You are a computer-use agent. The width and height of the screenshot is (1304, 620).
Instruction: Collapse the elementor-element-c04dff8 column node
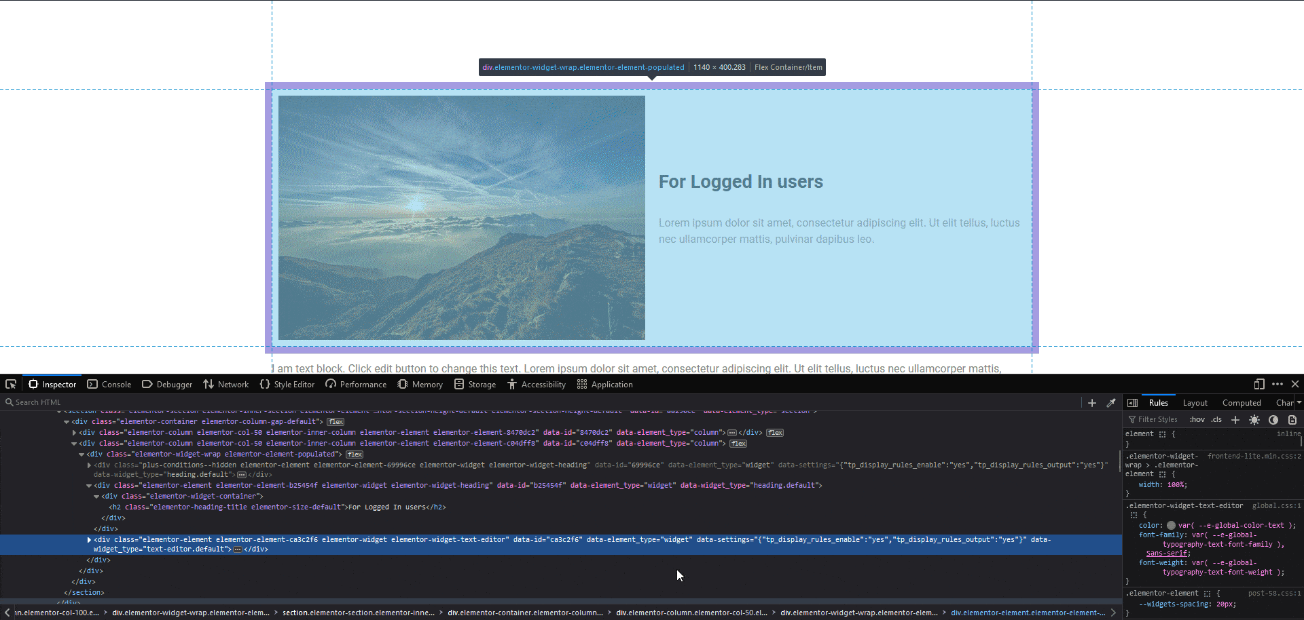[x=74, y=444]
